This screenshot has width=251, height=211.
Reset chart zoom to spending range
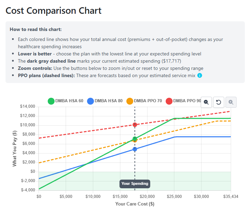(218, 102)
